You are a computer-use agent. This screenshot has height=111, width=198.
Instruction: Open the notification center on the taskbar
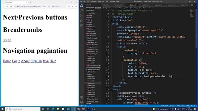pyautogui.click(x=195, y=109)
